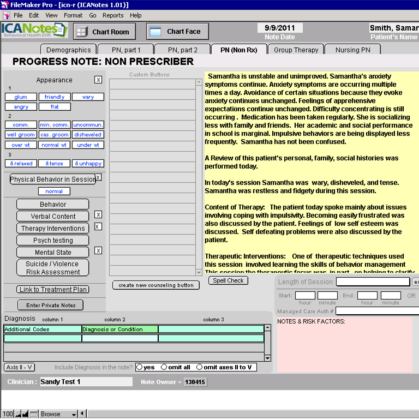419x419 pixels.
Task: Open the Reports menu
Action: (x=113, y=15)
